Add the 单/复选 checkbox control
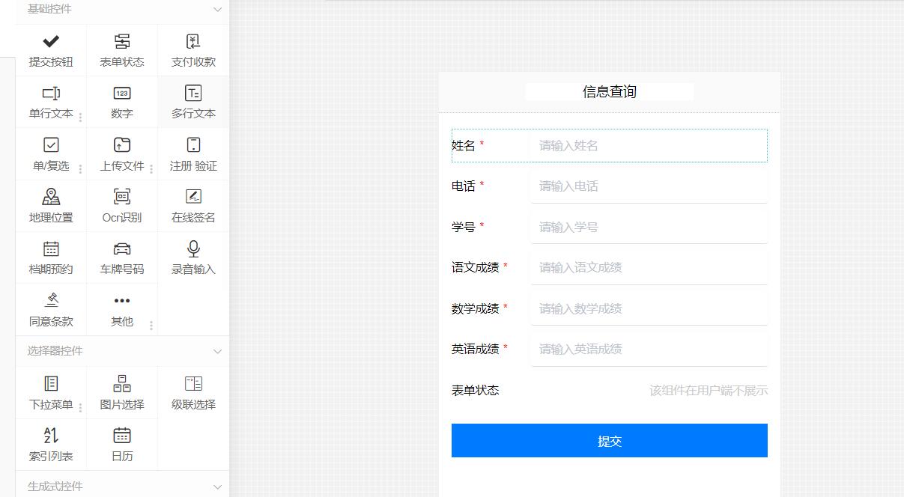The image size is (904, 497). coord(51,154)
